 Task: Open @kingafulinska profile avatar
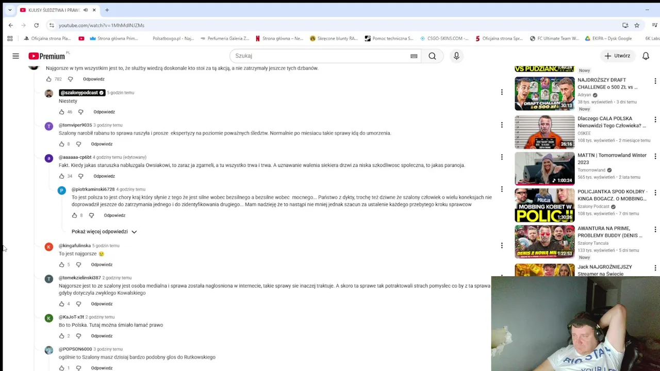48,247
